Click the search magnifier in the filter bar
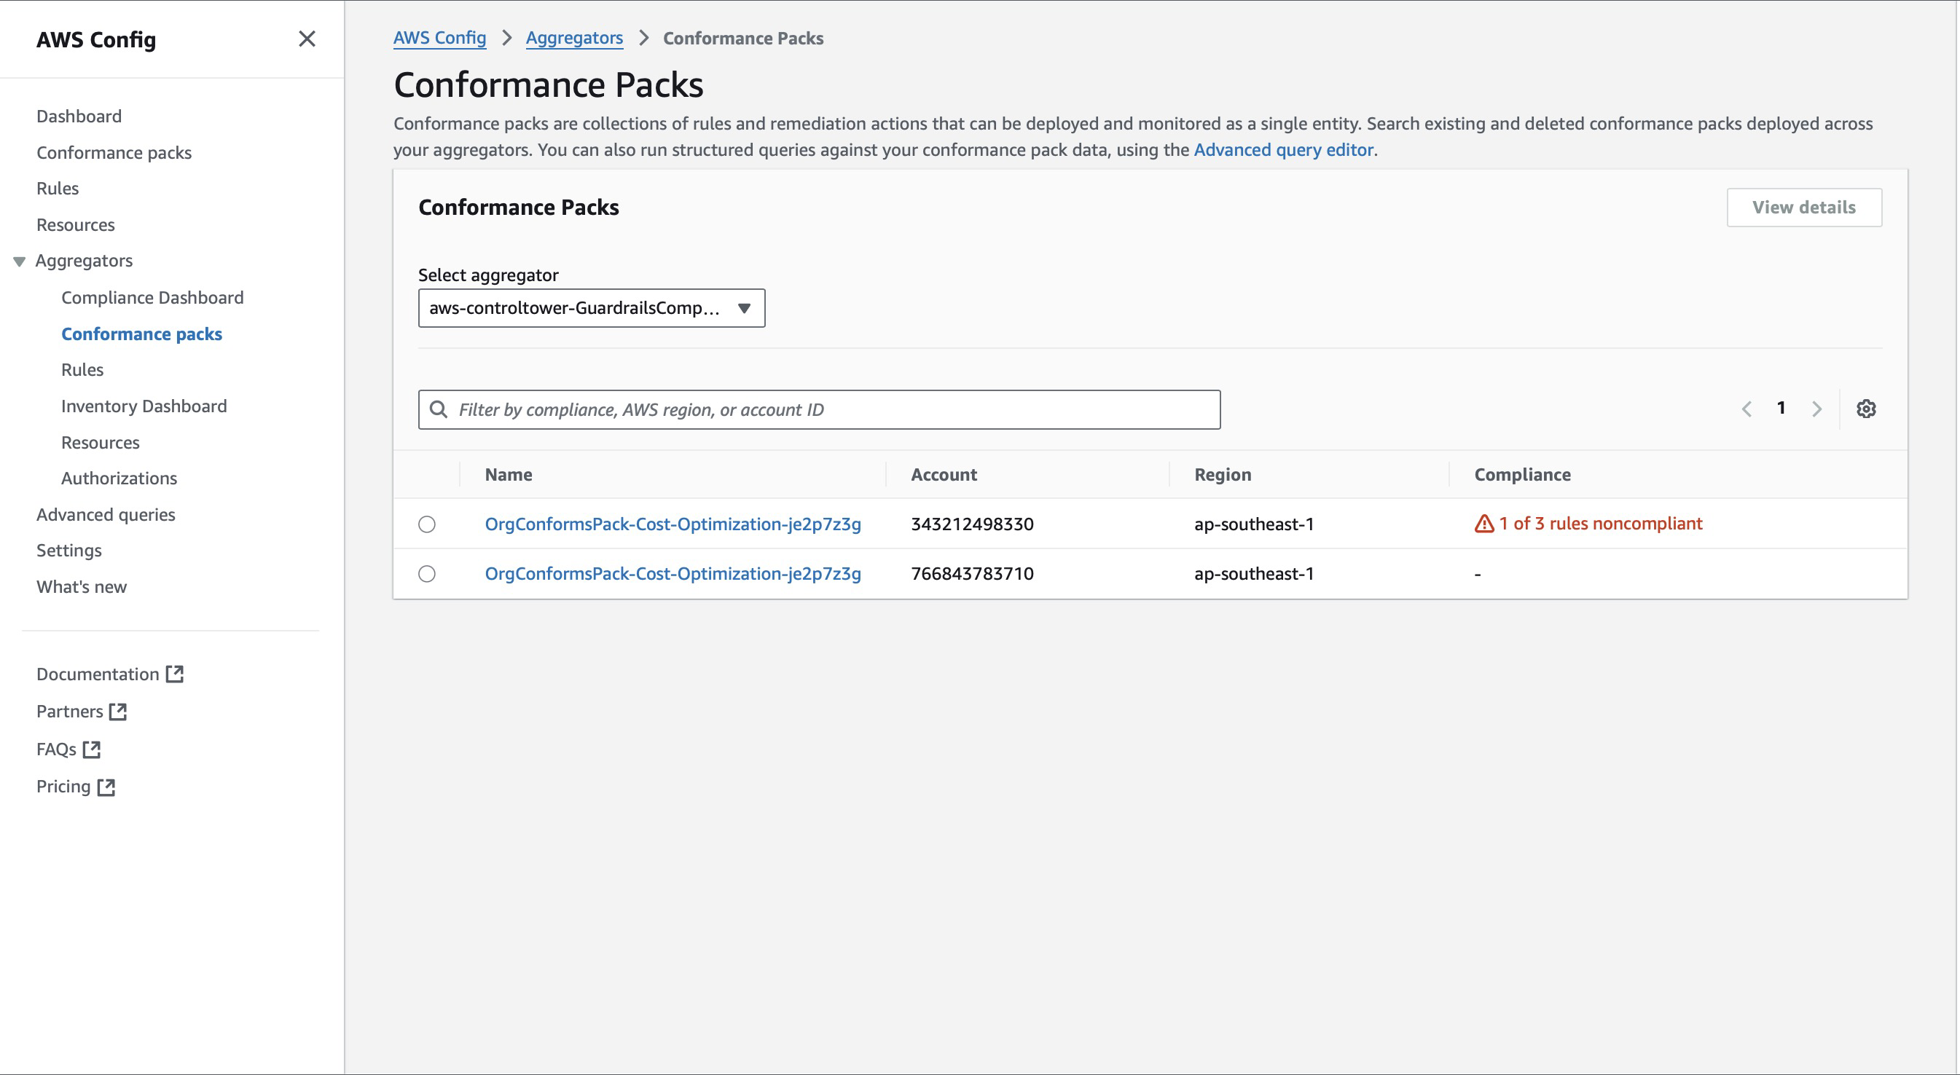Viewport: 1960px width, 1075px height. click(x=438, y=409)
